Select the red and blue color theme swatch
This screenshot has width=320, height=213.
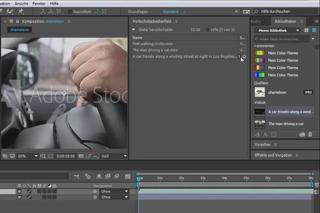pyautogui.click(x=259, y=68)
